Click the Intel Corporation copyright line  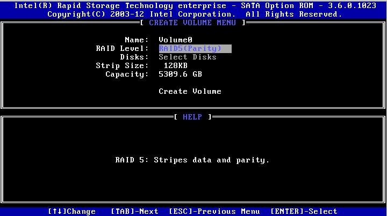coord(195,14)
